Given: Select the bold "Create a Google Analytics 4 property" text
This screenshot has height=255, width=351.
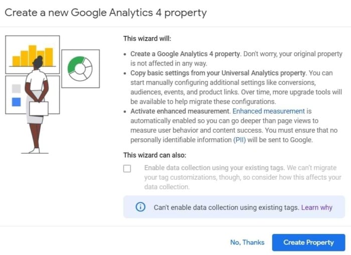Looking at the screenshot, I should tap(185, 54).
